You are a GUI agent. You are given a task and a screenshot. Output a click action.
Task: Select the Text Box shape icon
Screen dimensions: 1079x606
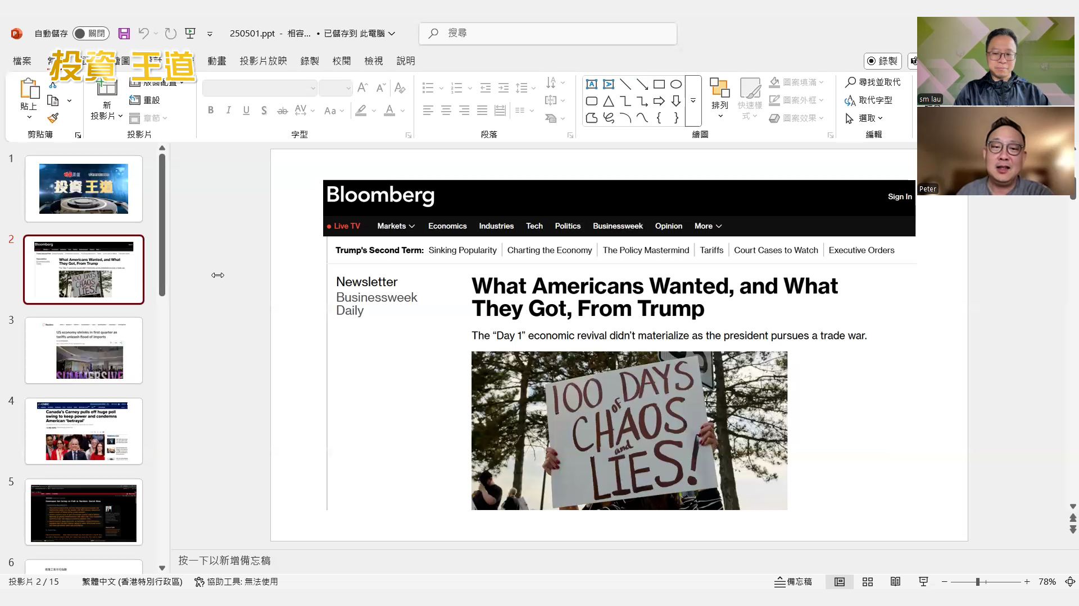tap(592, 84)
